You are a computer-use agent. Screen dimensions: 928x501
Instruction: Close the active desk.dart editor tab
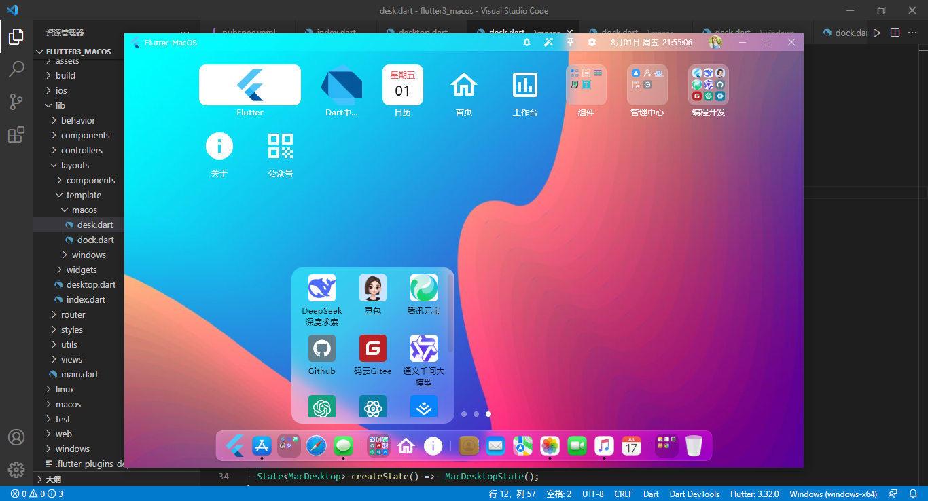tap(569, 32)
